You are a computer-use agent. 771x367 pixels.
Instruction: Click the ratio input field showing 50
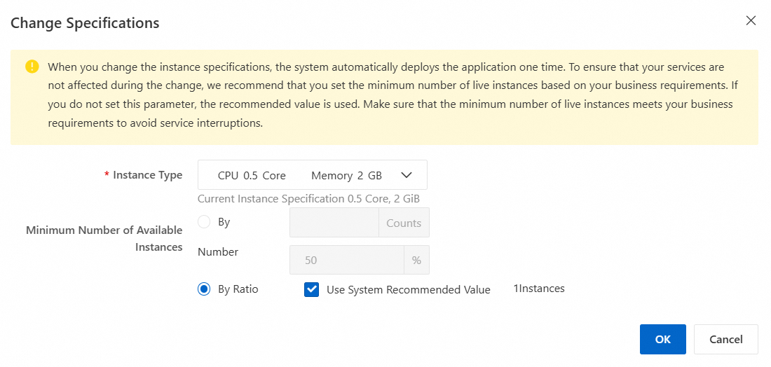pos(347,260)
